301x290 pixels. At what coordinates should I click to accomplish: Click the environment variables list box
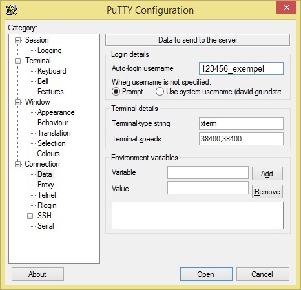198,215
